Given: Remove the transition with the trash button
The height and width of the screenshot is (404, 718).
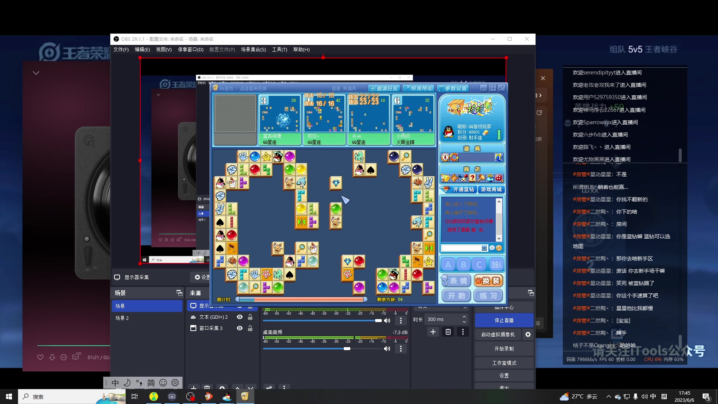Looking at the screenshot, I should (448, 332).
